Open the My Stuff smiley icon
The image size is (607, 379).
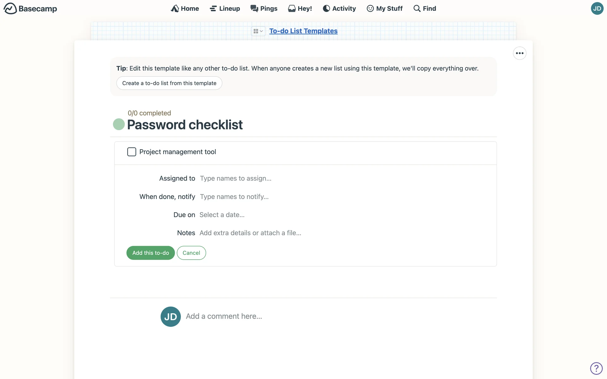click(x=370, y=9)
